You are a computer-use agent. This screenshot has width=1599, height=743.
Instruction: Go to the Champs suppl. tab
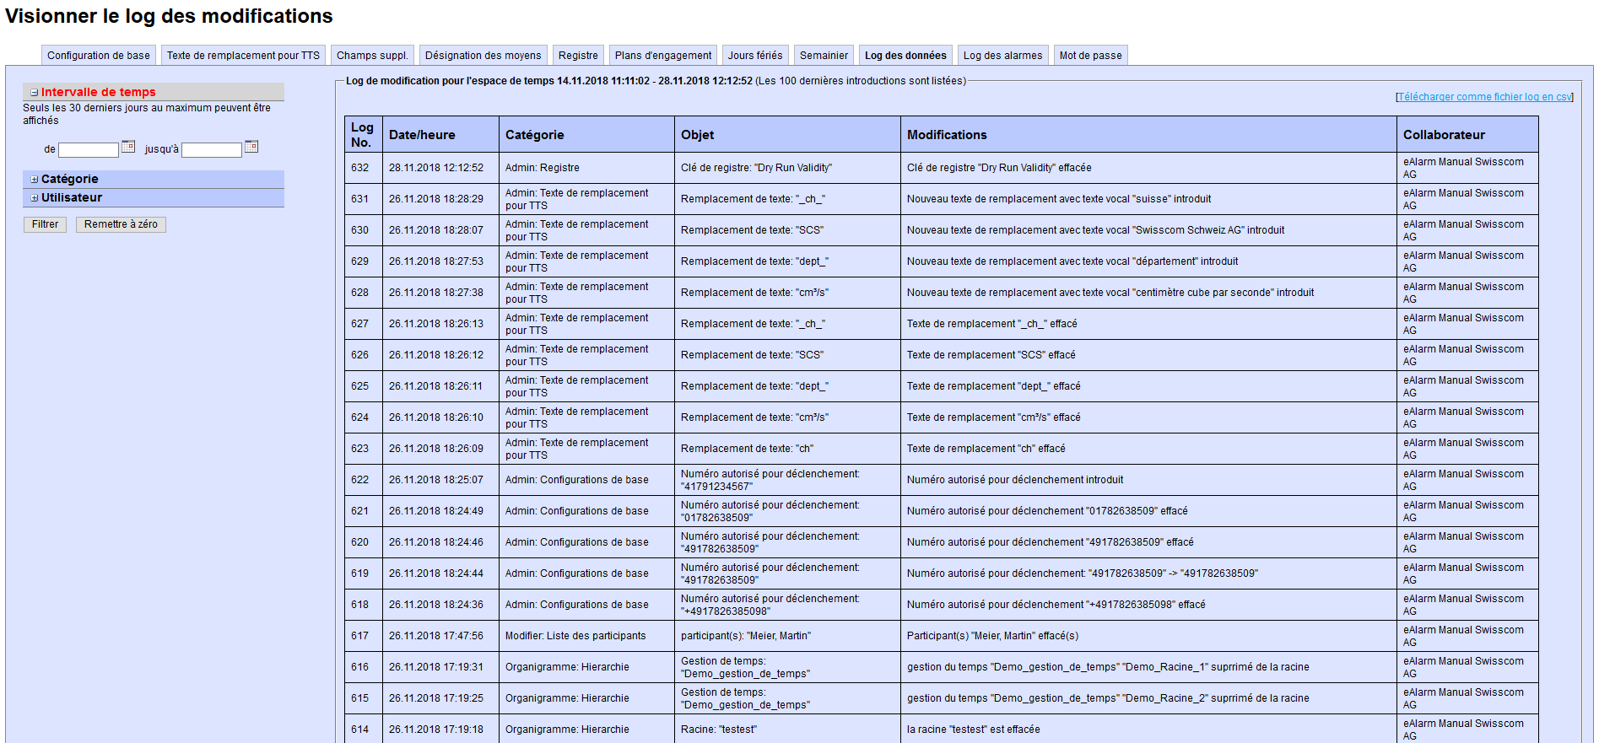[x=372, y=56]
